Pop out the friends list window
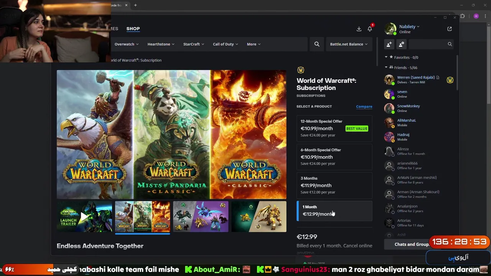491x276 pixels. tap(450, 29)
